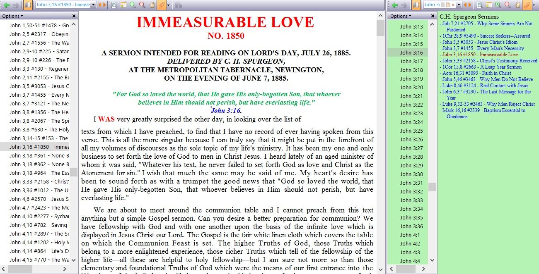Click down arrow of verse list scrollbar
539x274 pixels.
pyautogui.click(x=432, y=260)
